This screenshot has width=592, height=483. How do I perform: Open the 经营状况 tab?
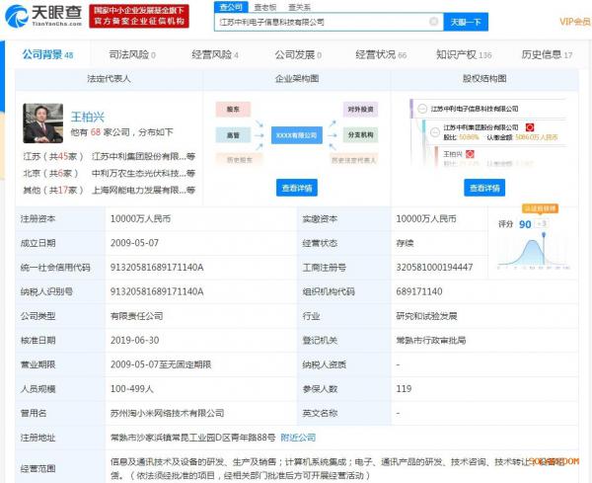point(381,54)
